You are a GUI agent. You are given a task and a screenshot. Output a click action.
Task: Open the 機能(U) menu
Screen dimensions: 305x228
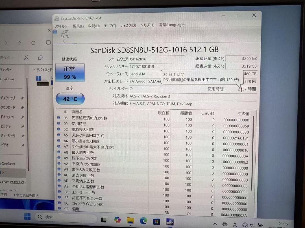click(x=94, y=25)
